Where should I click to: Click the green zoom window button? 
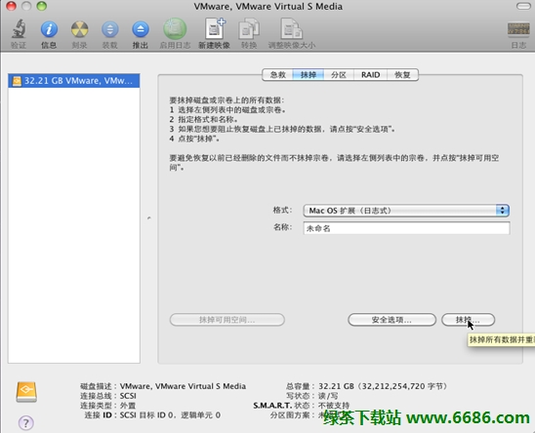click(x=42, y=6)
